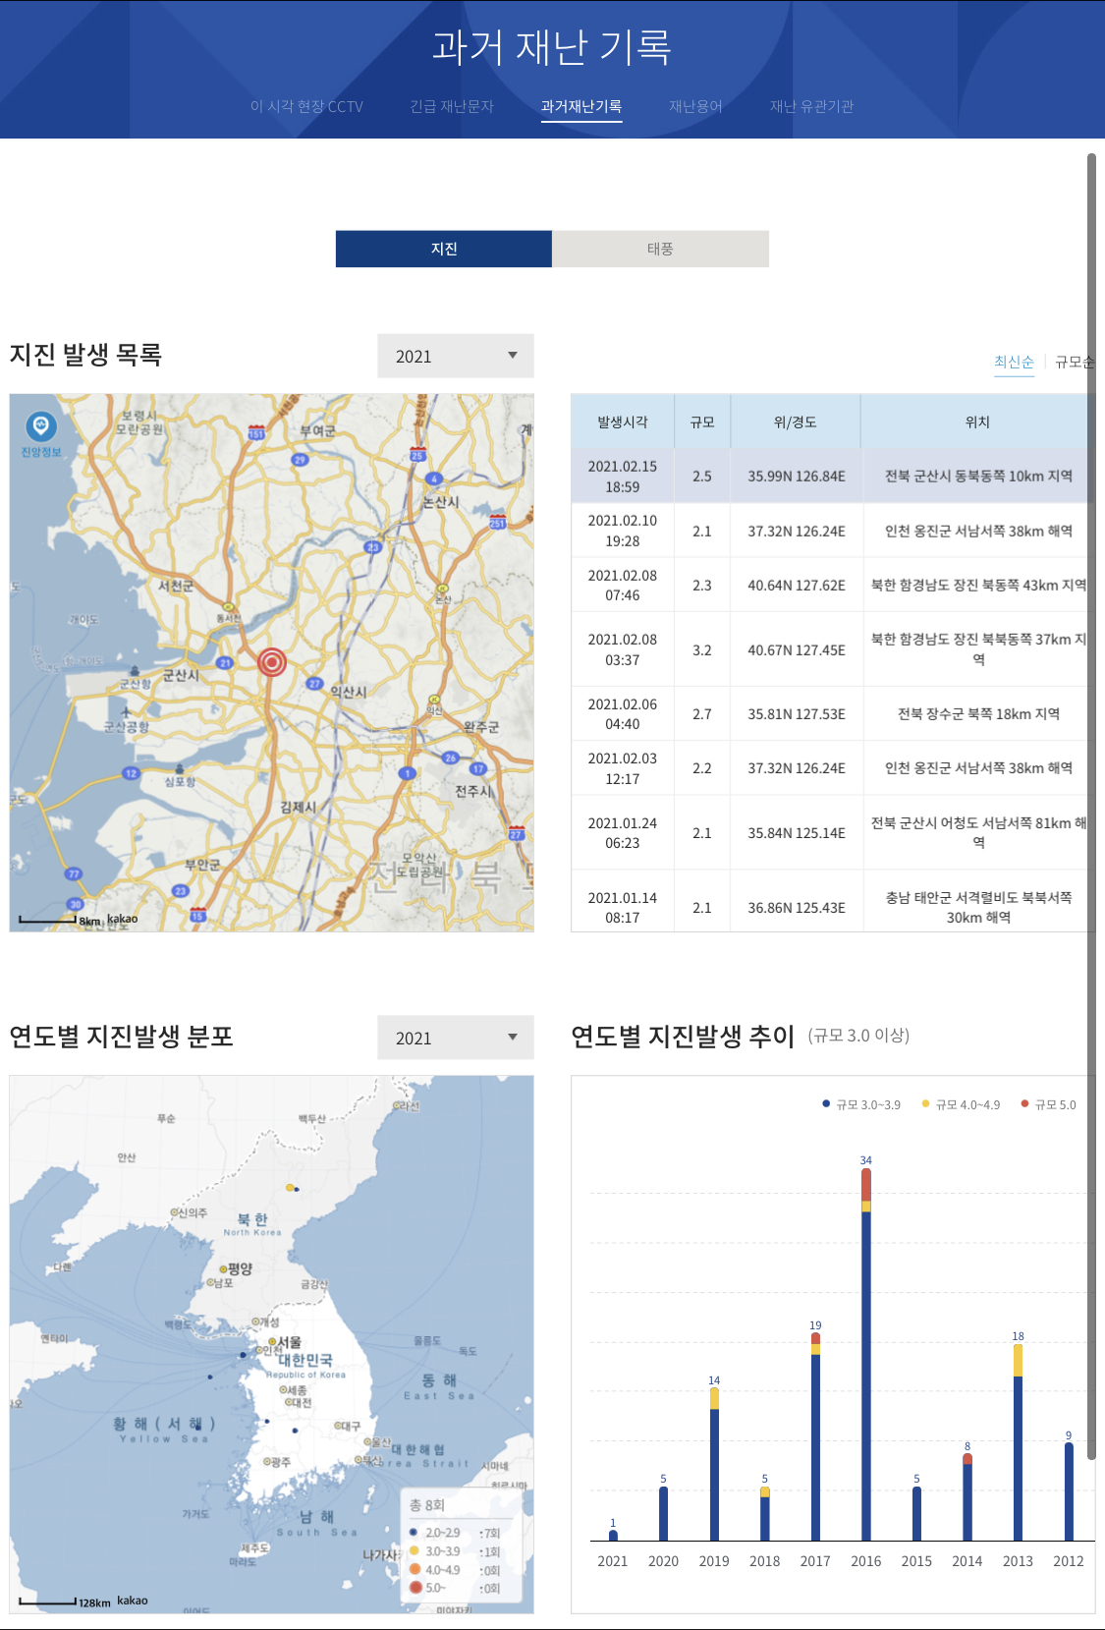Open the distribution map year dropdown
1105x1630 pixels.
click(x=456, y=1038)
